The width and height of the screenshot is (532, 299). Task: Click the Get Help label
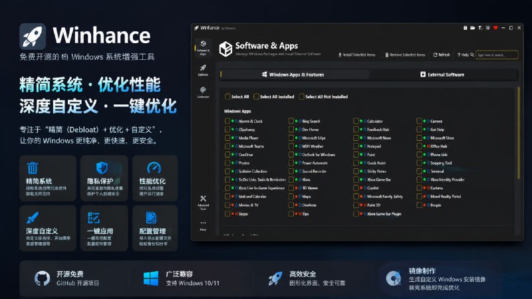pyautogui.click(x=437, y=130)
